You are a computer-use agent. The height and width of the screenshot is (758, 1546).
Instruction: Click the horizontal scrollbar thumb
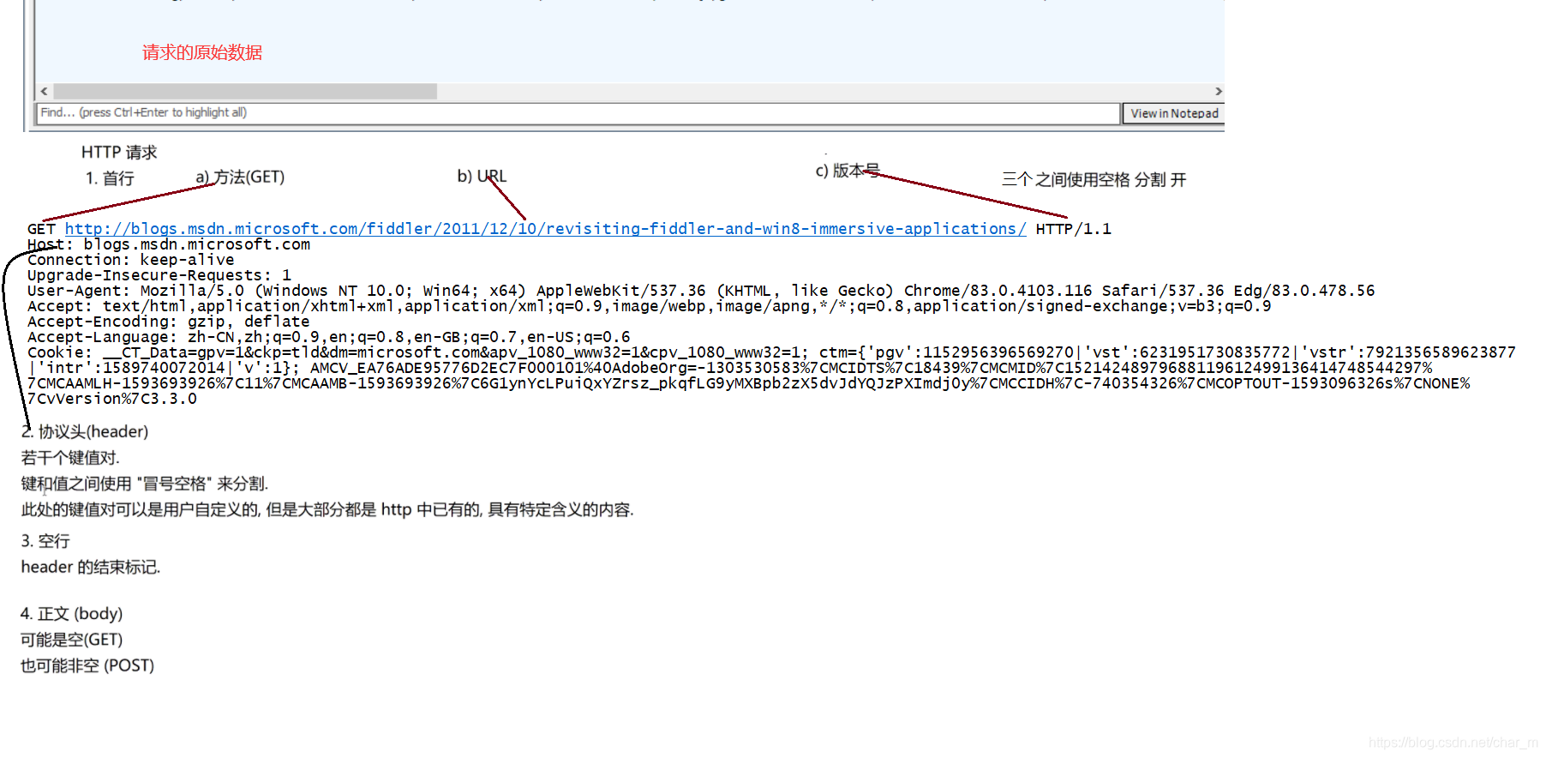[x=245, y=91]
